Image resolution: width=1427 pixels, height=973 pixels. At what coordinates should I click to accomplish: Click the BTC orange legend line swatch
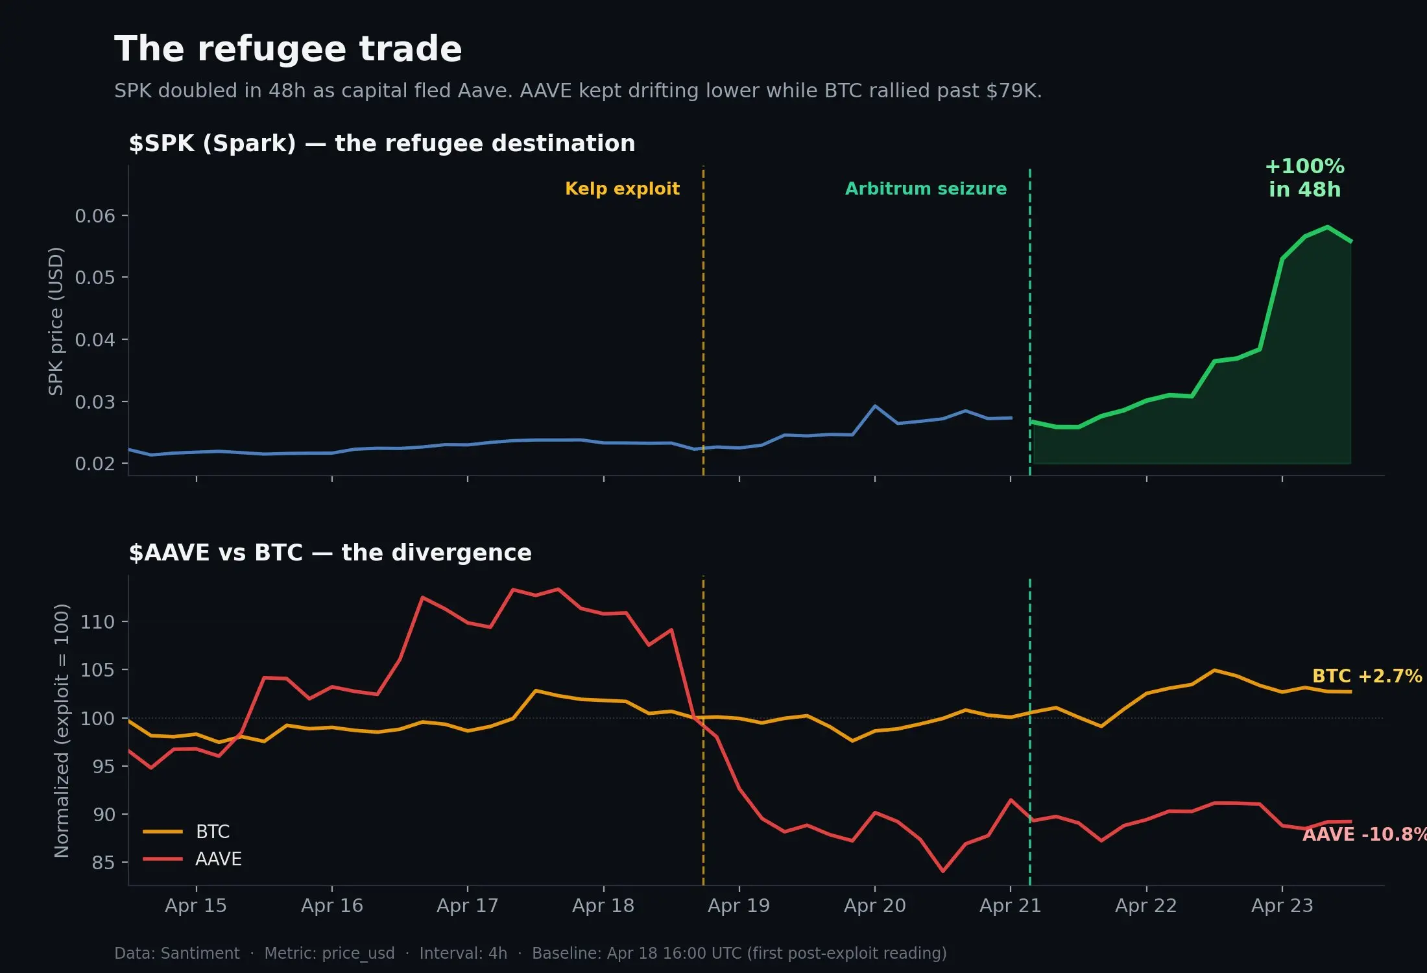[x=163, y=832]
